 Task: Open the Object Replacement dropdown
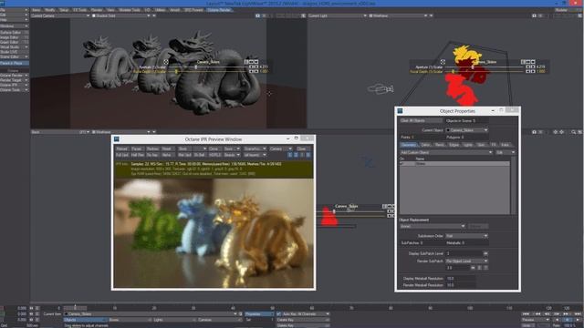click(432, 226)
